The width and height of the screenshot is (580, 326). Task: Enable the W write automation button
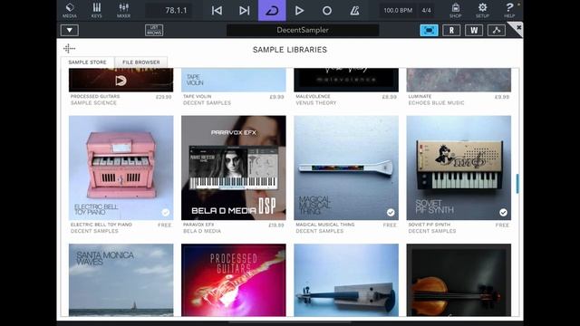pyautogui.click(x=474, y=30)
